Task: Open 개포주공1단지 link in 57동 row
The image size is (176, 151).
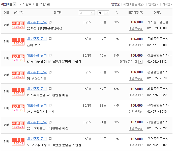Action: click(37, 89)
